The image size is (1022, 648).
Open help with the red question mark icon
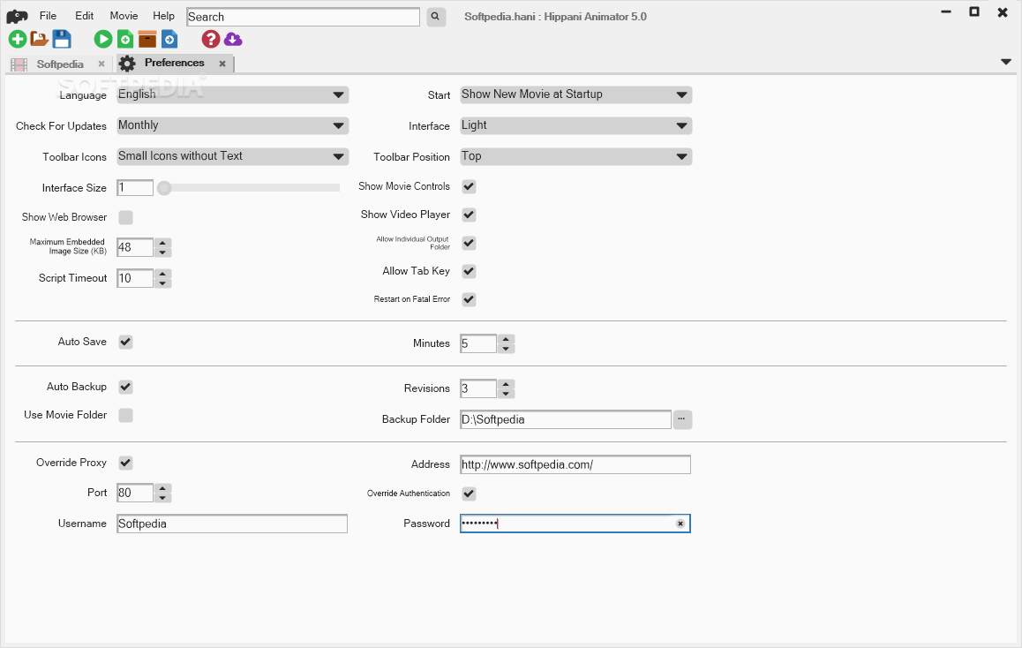coord(211,39)
